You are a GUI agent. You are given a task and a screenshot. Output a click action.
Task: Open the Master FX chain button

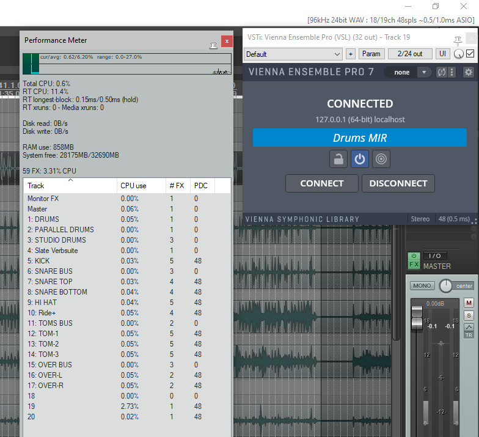tap(414, 265)
